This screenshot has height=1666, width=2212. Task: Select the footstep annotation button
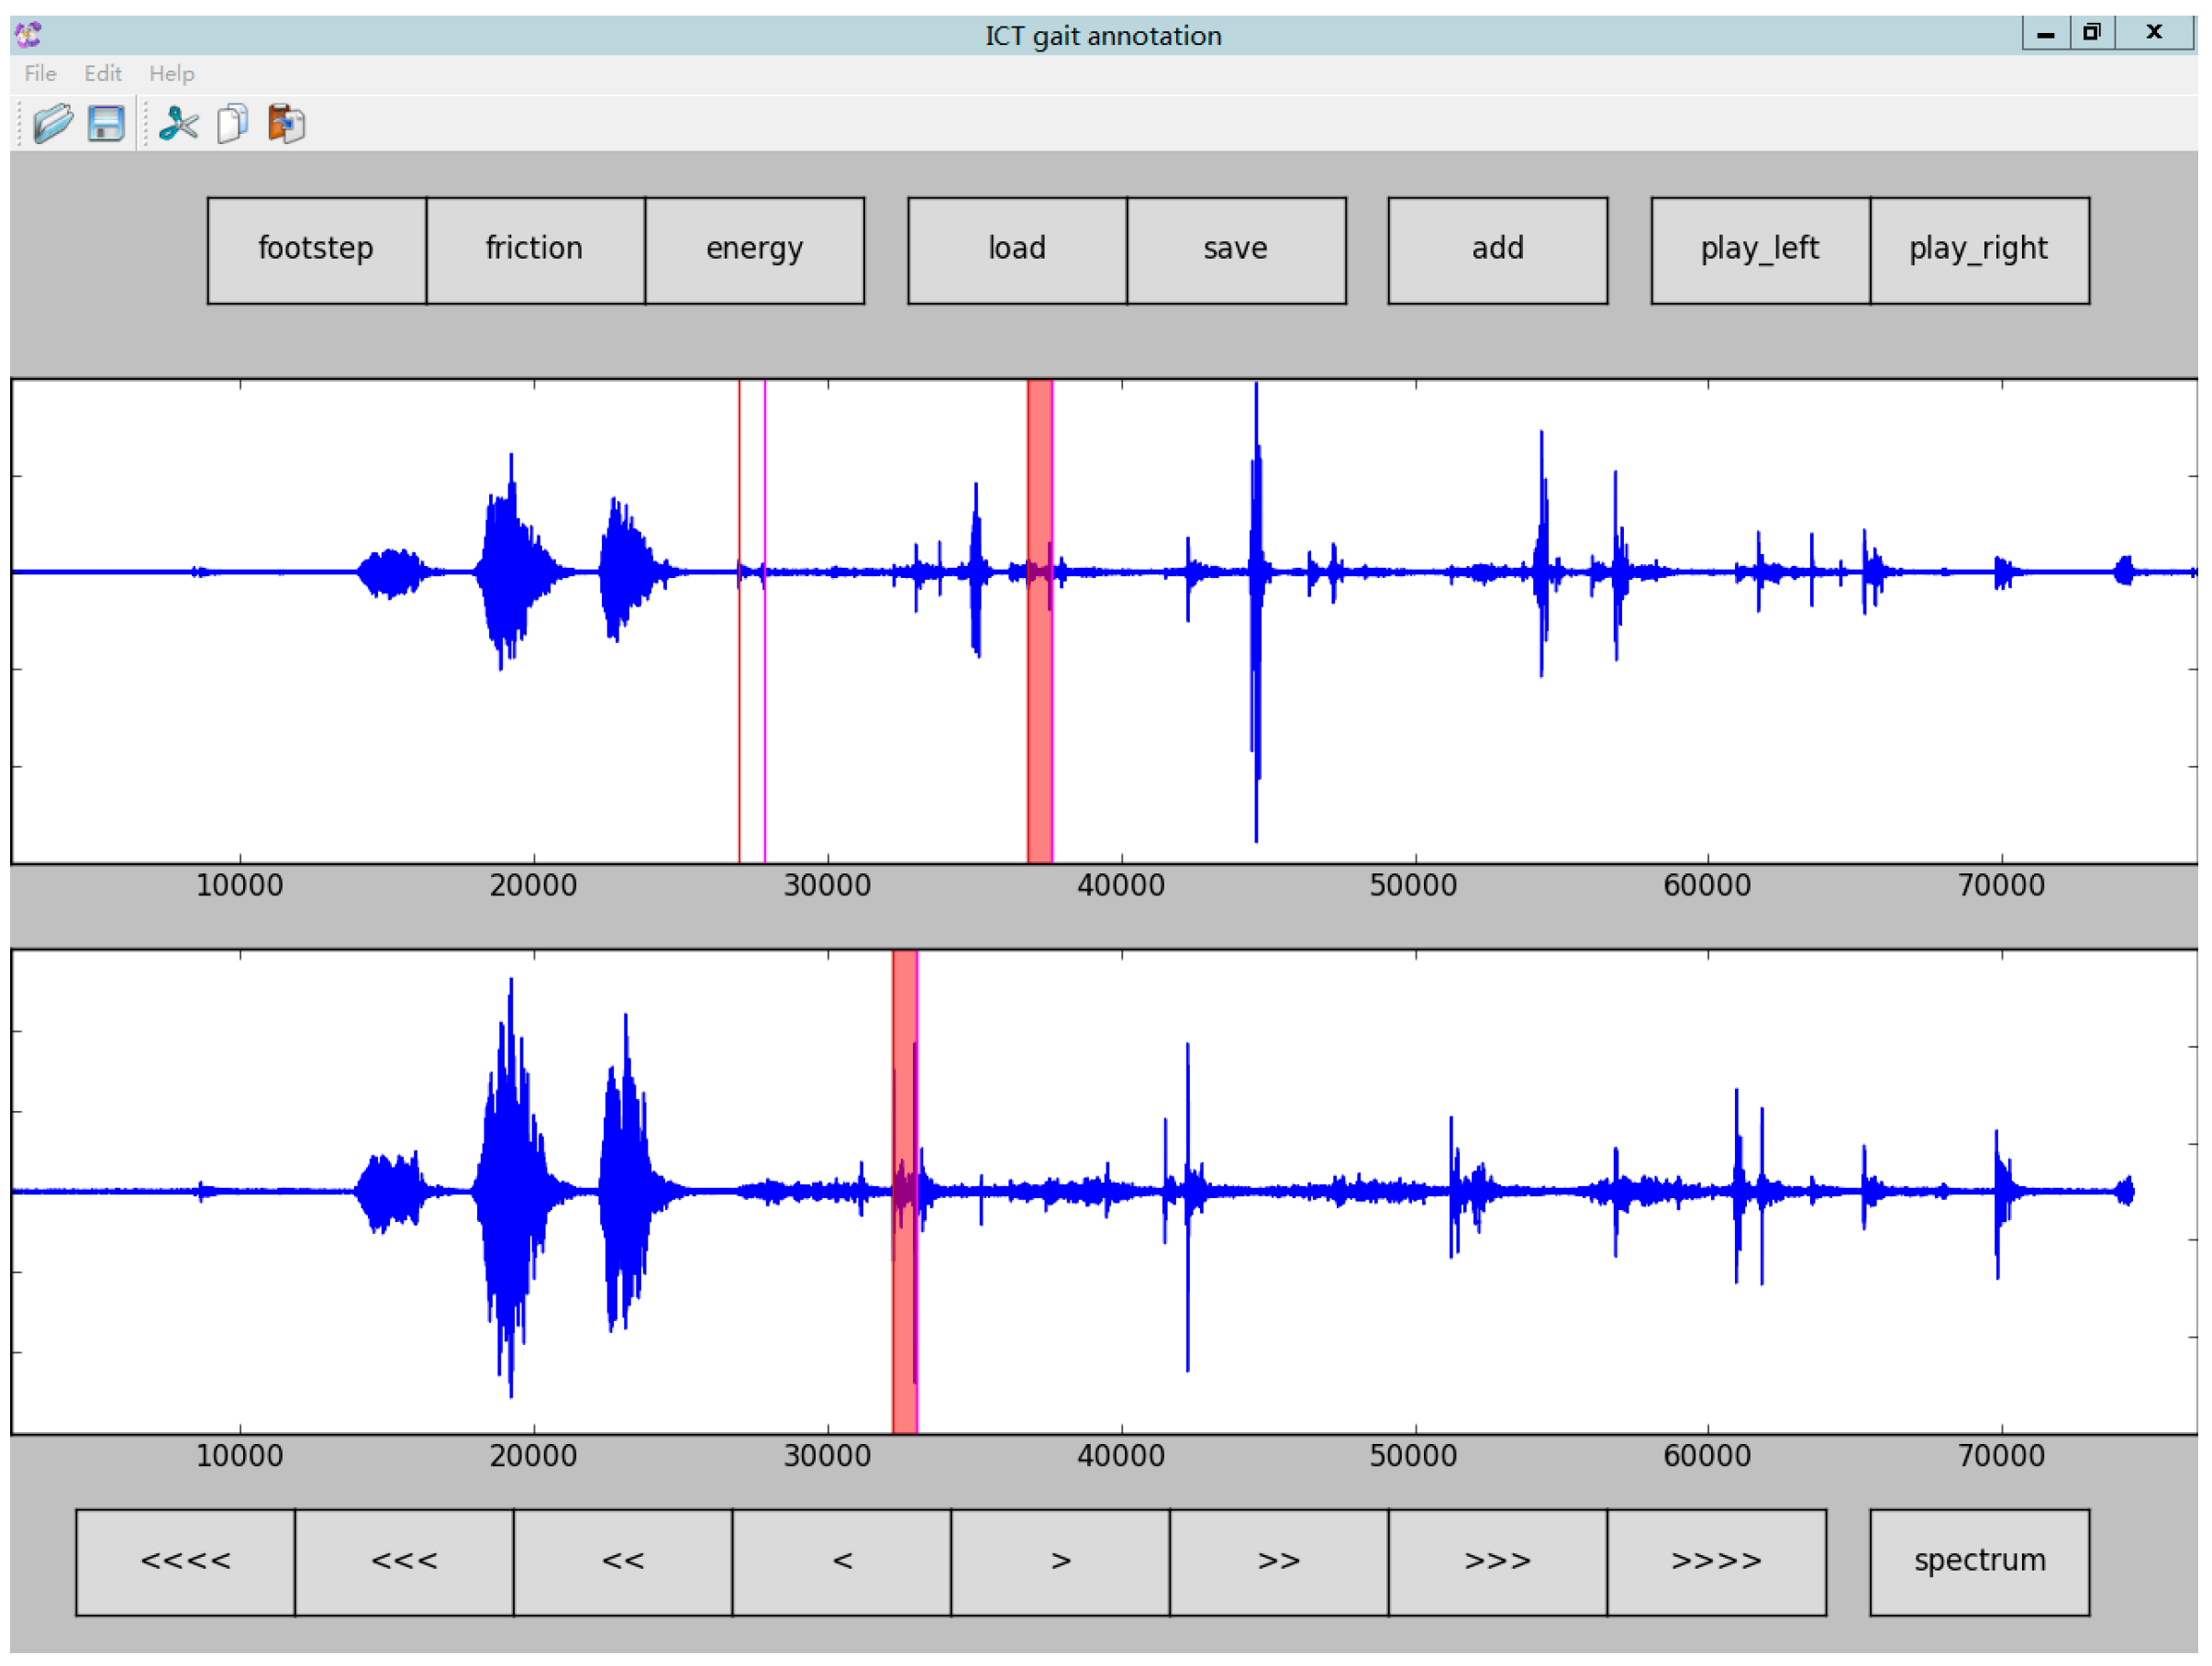(316, 250)
